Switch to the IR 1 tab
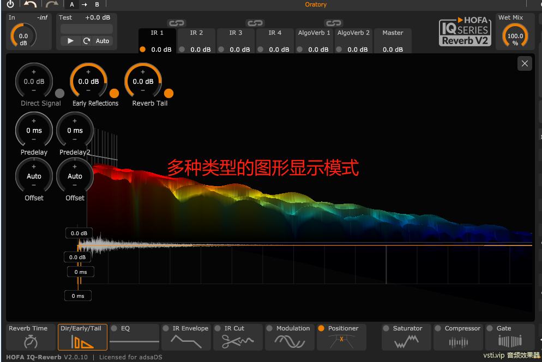This screenshot has height=362, width=542. tap(157, 40)
